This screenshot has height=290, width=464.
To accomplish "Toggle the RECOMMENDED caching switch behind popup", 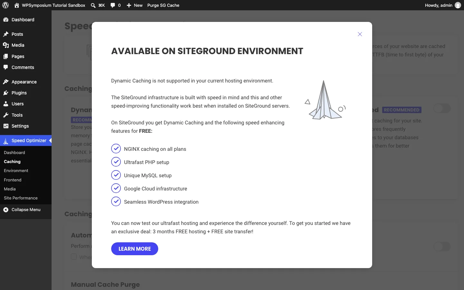I will click(442, 108).
